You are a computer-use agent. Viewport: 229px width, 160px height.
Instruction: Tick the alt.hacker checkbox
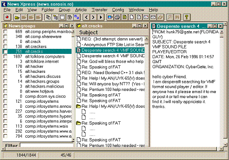click(x=5, y=67)
